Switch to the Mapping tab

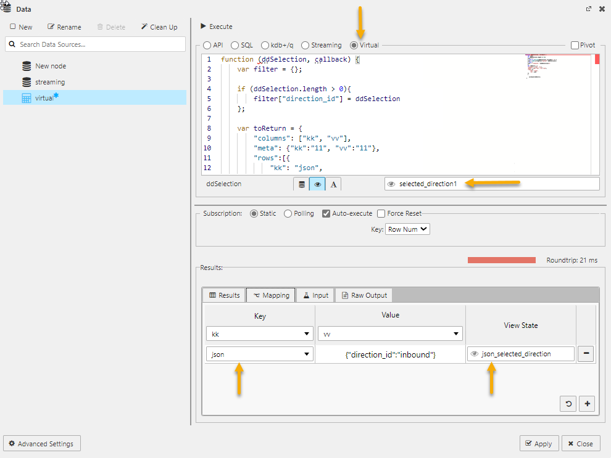(271, 295)
